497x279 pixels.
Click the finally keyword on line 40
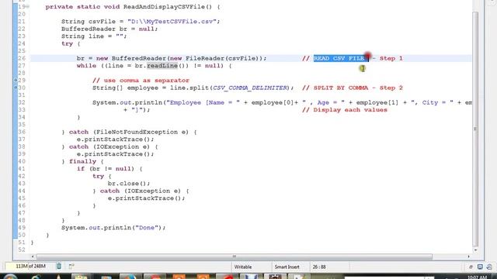click(82, 162)
